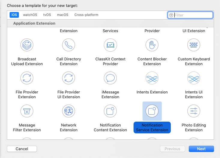Select the Notification Content Extension icon
The height and width of the screenshot is (158, 220).
tap(110, 111)
